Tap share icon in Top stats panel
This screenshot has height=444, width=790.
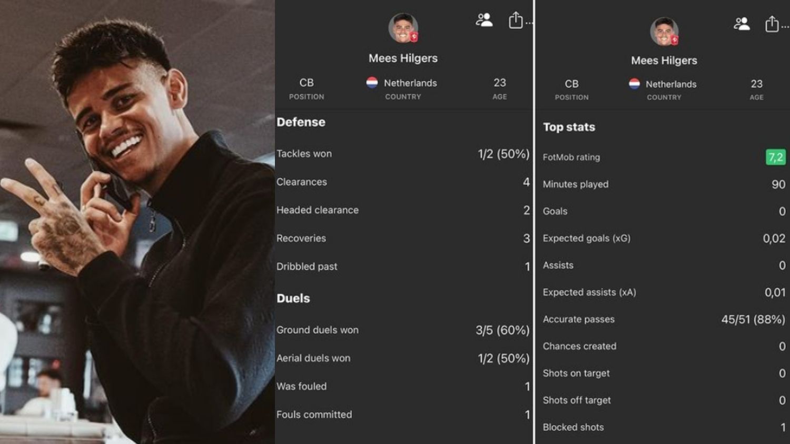tap(772, 24)
